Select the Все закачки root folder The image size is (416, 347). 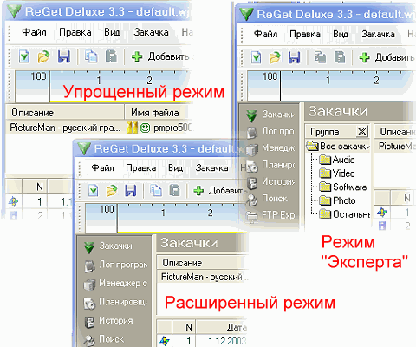(x=338, y=147)
